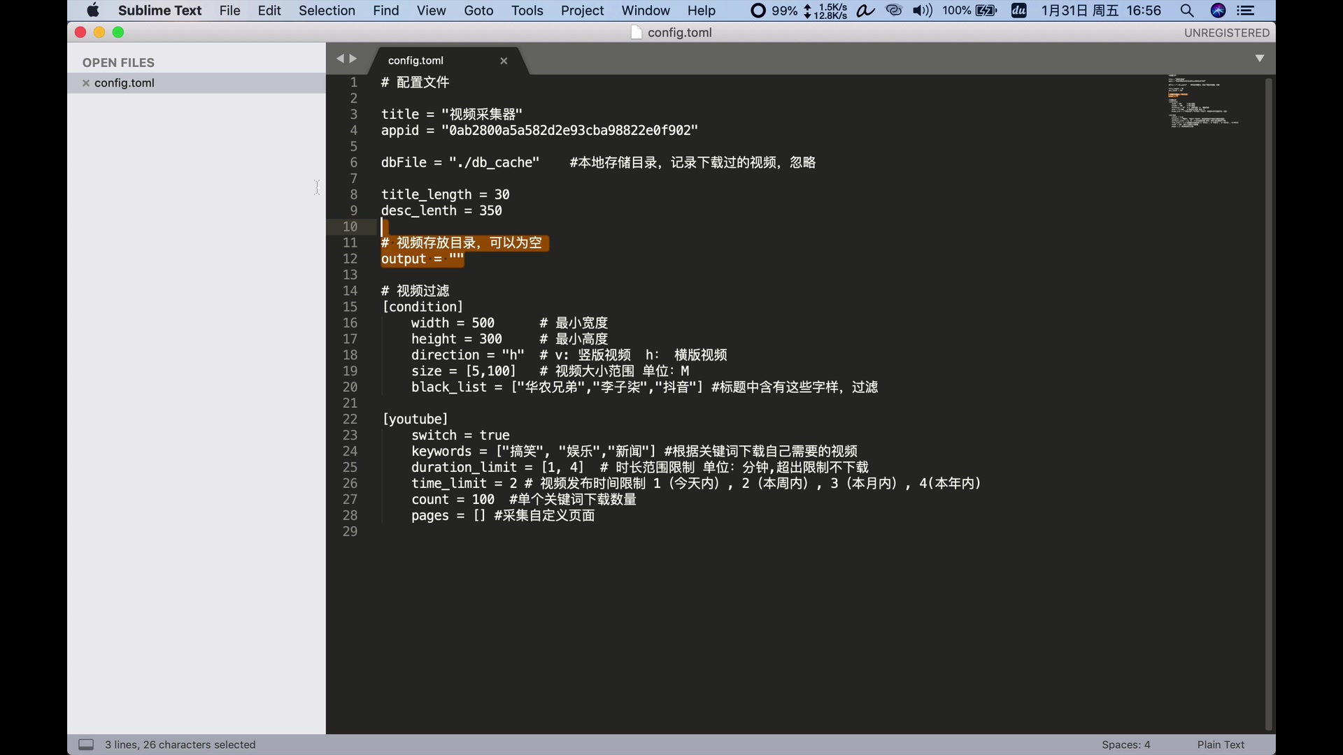This screenshot has height=755, width=1343.
Task: Open the Selection menu
Action: point(327,10)
